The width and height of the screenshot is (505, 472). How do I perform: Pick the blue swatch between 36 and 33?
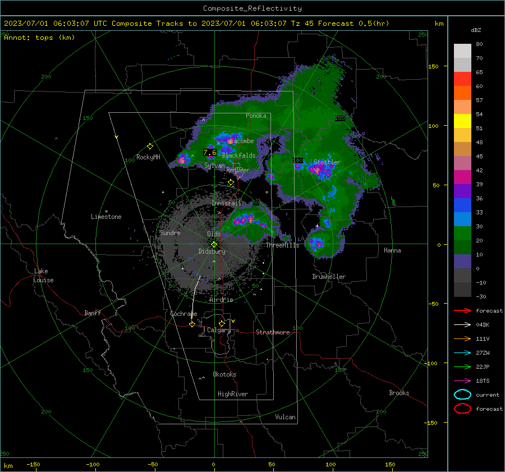462,205
